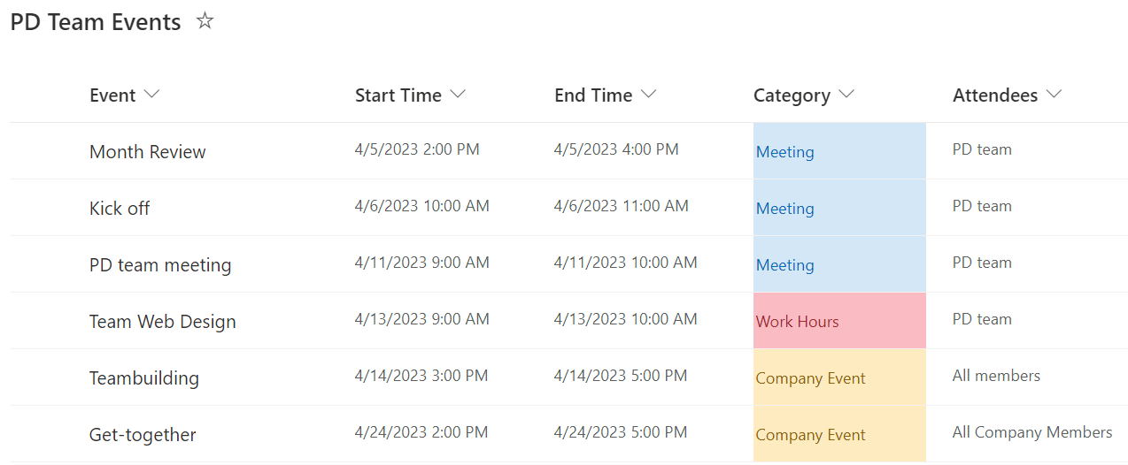The height and width of the screenshot is (465, 1128).
Task: Click Month Review's blue Meeting category
Action: click(838, 152)
